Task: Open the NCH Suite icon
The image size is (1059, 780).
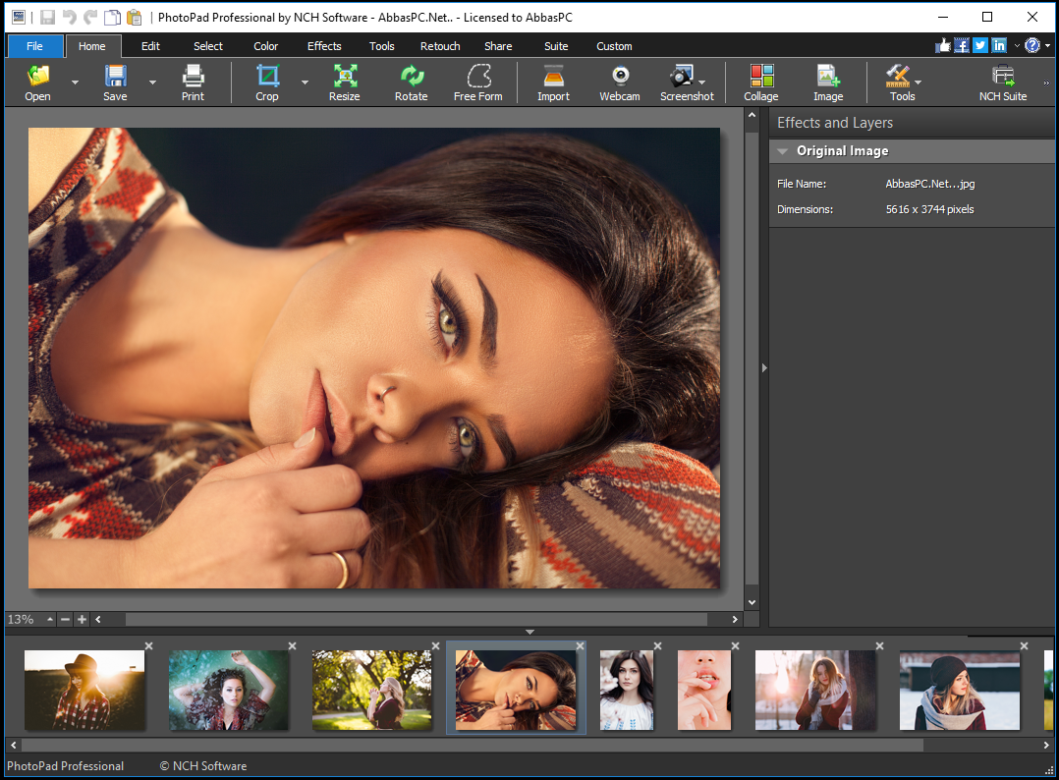Action: 1003,76
